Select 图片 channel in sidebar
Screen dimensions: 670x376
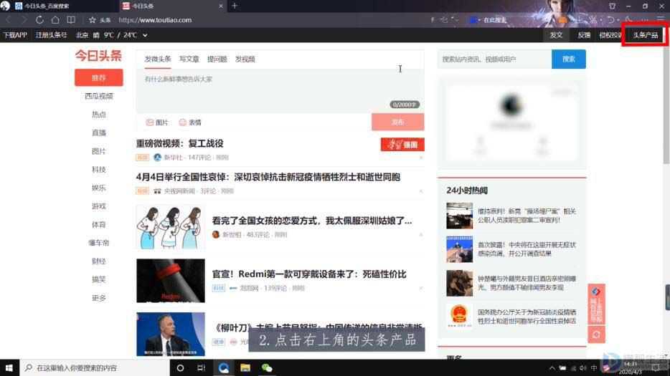coord(99,151)
